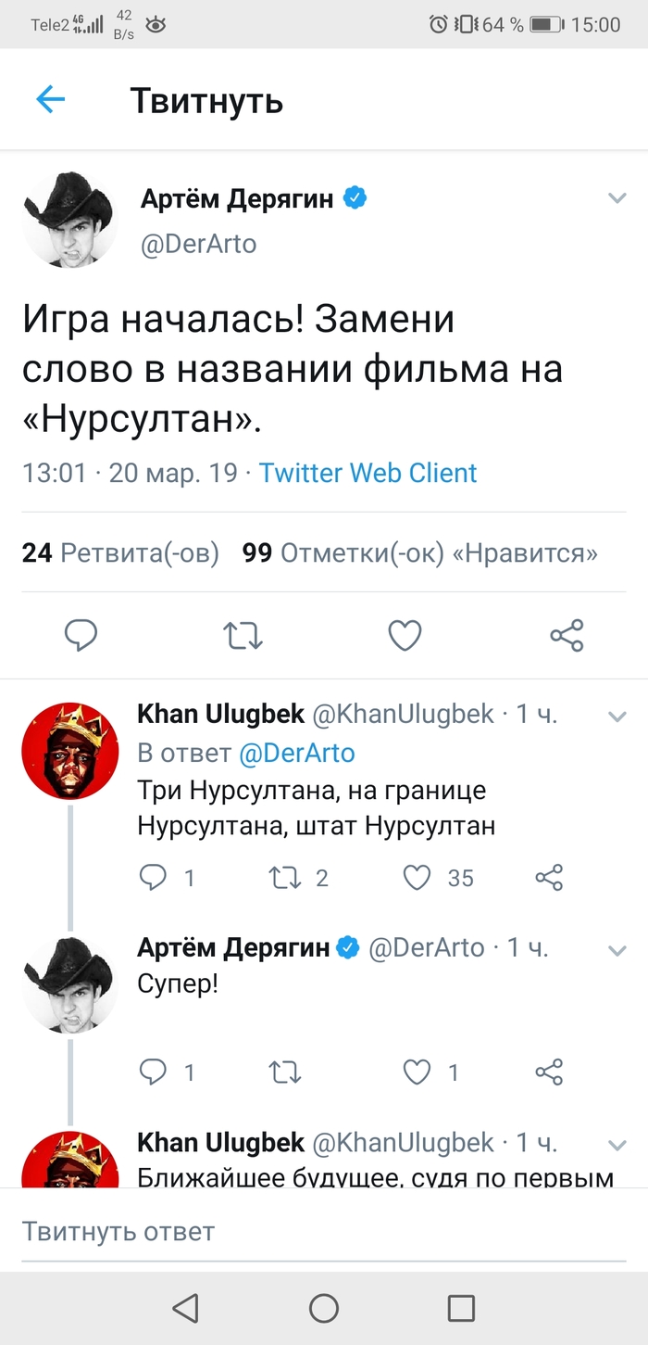Retweet the "Супер!" reply
The width and height of the screenshot is (648, 1345).
pyautogui.click(x=285, y=1072)
